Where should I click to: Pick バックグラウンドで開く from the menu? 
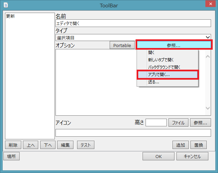tap(164, 67)
